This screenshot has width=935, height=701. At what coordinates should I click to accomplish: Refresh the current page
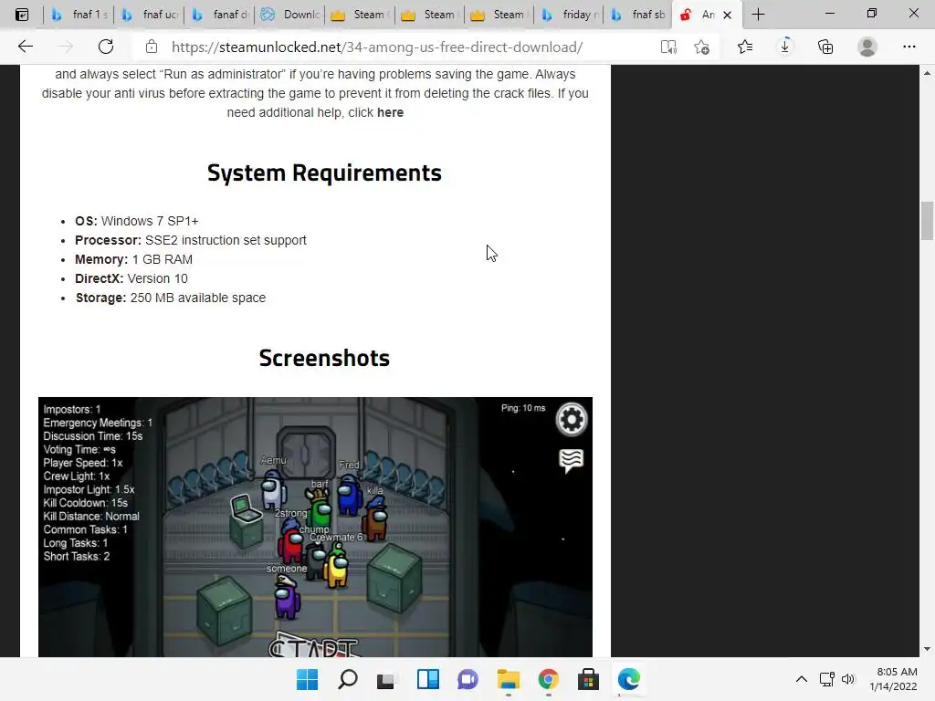coord(106,47)
